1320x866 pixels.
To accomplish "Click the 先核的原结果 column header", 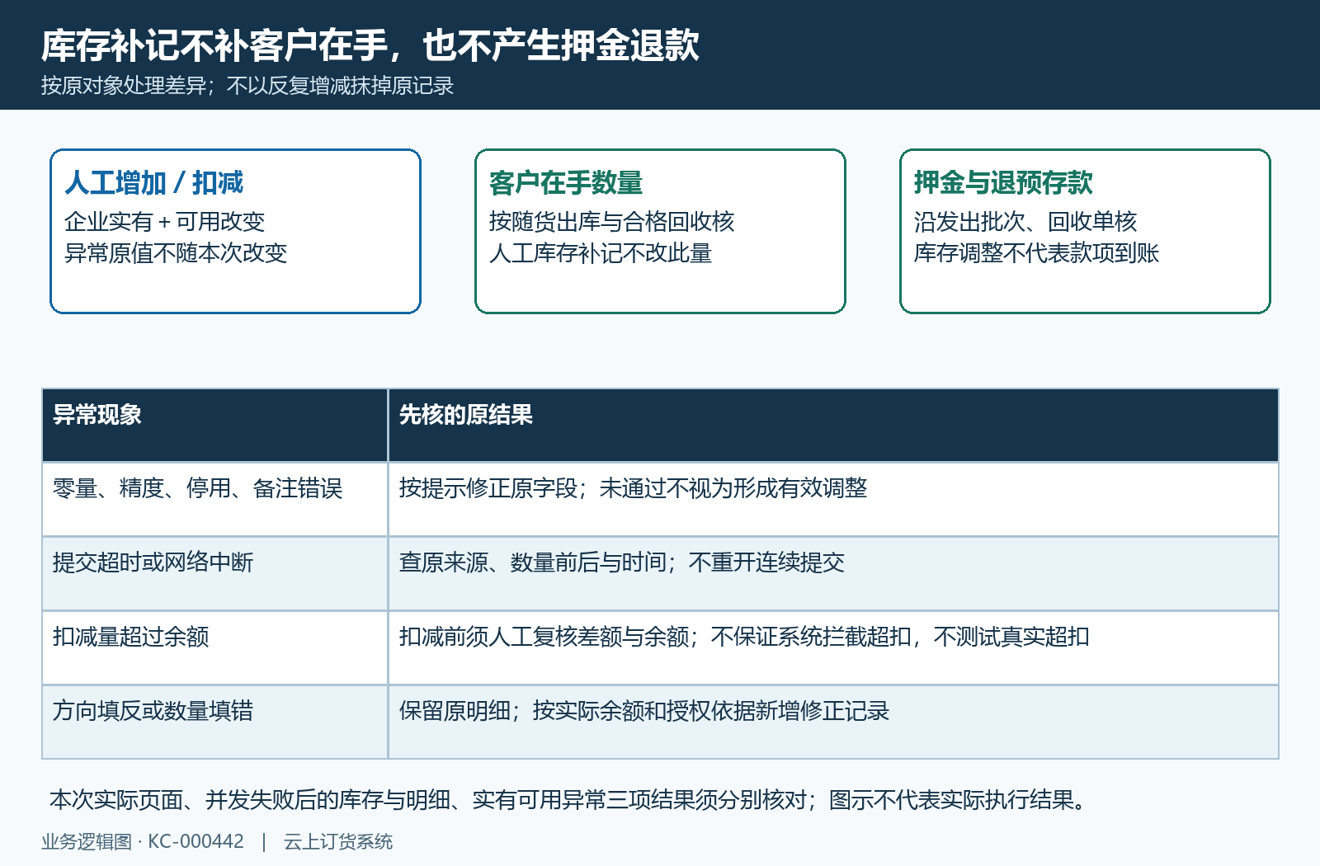I will [833, 425].
